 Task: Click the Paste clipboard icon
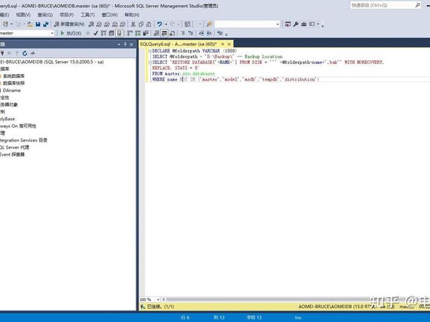point(149,24)
